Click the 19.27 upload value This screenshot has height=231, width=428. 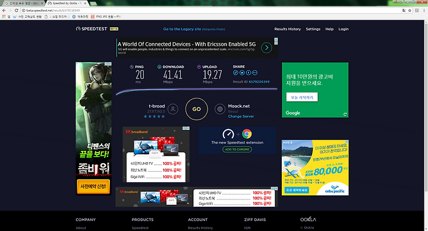click(212, 75)
